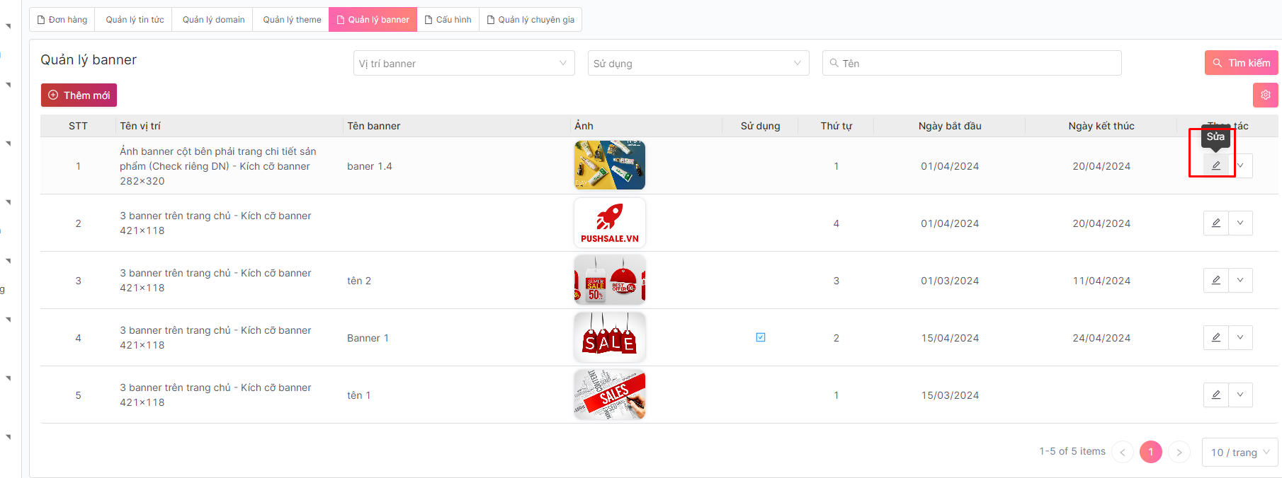The height and width of the screenshot is (478, 1282).
Task: Switch to the Quản lý chuyên gia tab
Action: click(x=531, y=20)
